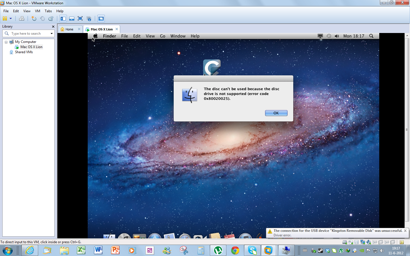Click the sound card status icon
The height and width of the screenshot is (256, 410).
[x=369, y=242]
